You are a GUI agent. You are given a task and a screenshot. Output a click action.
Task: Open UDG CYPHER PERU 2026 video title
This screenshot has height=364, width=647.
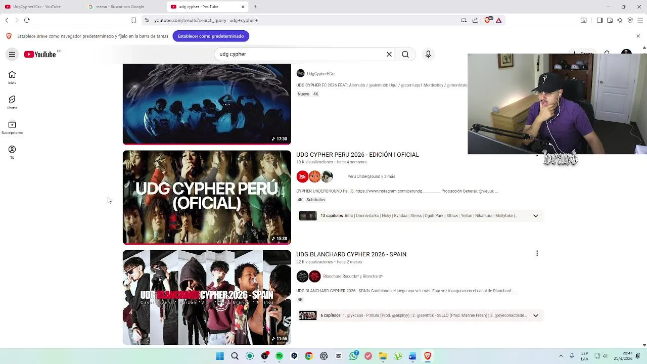point(357,155)
